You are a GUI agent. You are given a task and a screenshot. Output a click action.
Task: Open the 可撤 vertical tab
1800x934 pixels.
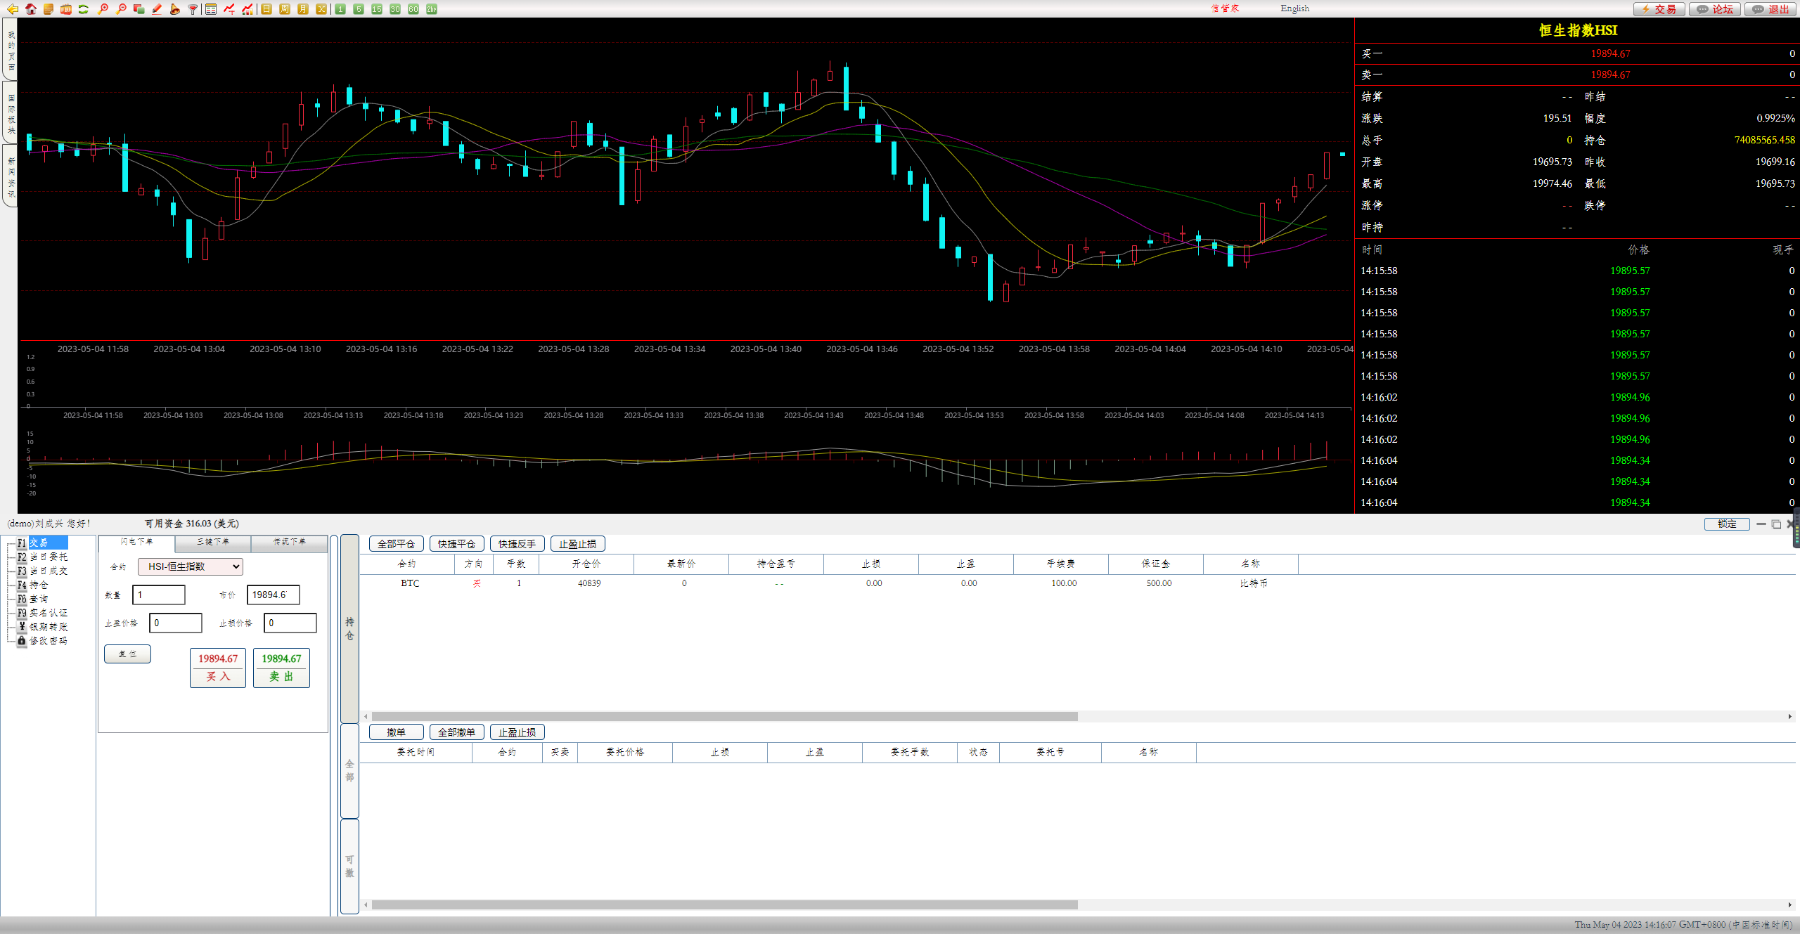pyautogui.click(x=349, y=867)
